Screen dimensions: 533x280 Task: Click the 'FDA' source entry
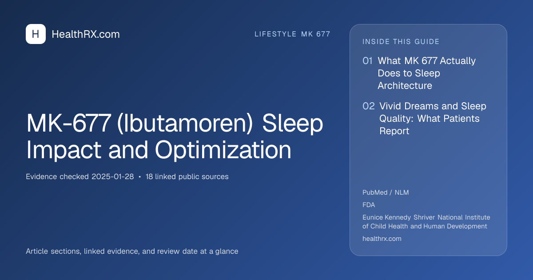coord(369,205)
